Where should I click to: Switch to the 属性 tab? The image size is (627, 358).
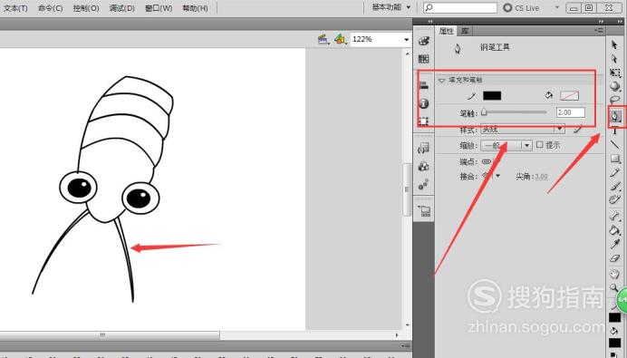click(446, 31)
